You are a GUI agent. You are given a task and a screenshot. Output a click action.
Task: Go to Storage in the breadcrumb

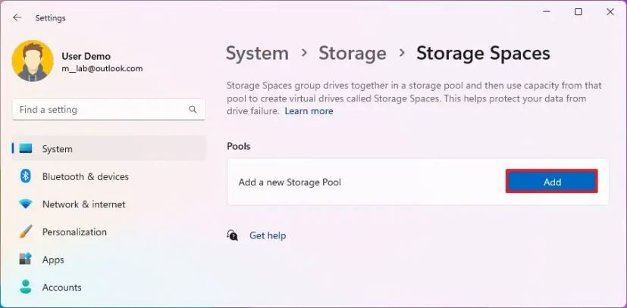(x=352, y=54)
